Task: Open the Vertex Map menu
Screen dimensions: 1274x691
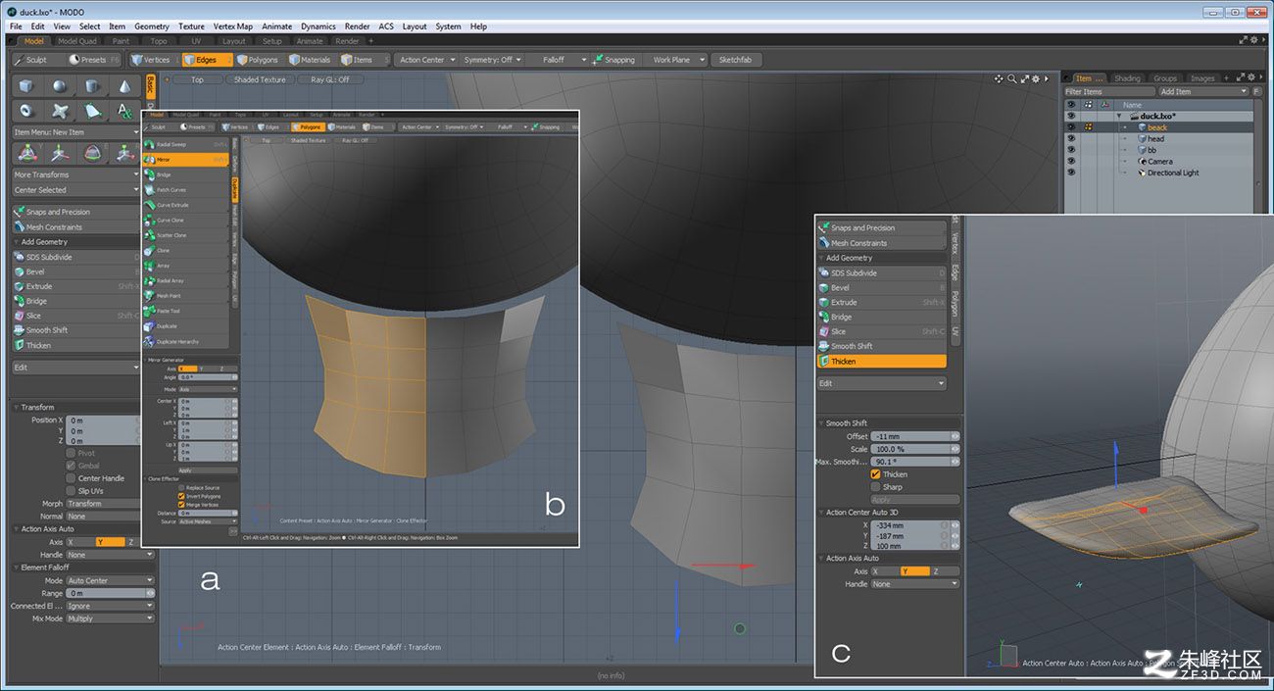Action: click(x=233, y=26)
